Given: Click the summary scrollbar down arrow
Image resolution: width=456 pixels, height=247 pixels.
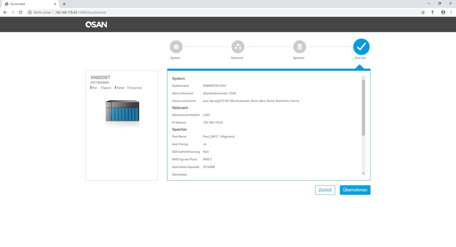Looking at the screenshot, I should pos(363,174).
